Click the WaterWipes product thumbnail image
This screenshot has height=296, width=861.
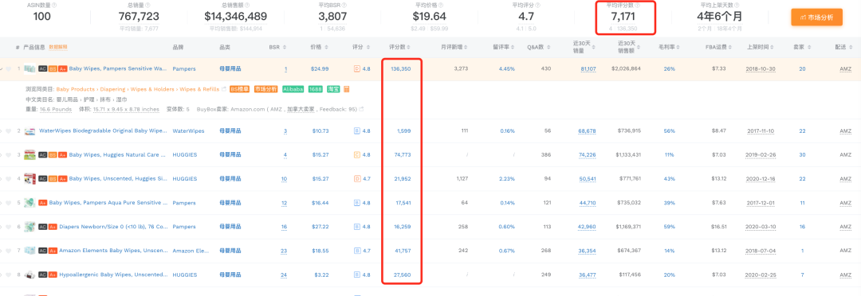(x=29, y=131)
